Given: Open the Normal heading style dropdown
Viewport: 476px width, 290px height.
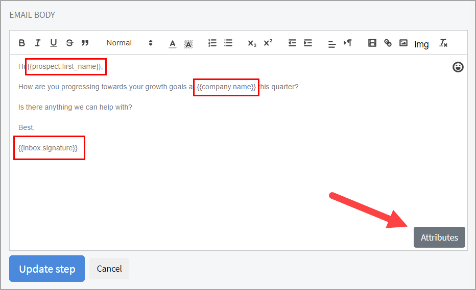Looking at the screenshot, I should pos(129,43).
